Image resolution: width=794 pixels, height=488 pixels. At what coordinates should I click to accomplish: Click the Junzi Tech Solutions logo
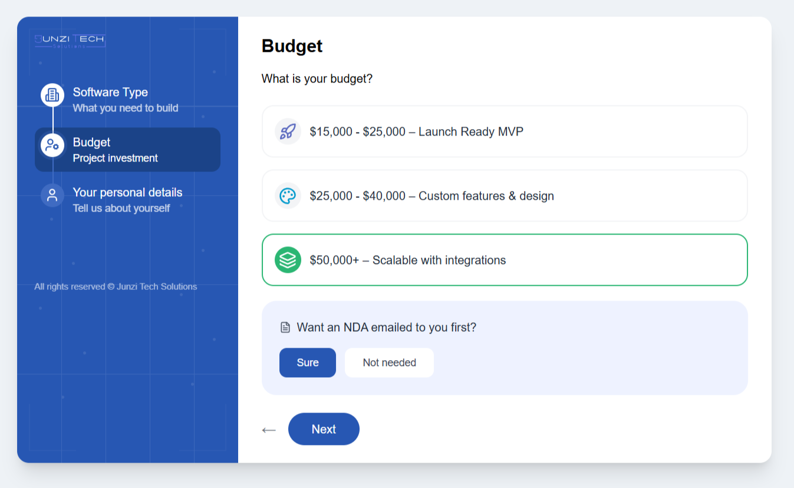[70, 40]
